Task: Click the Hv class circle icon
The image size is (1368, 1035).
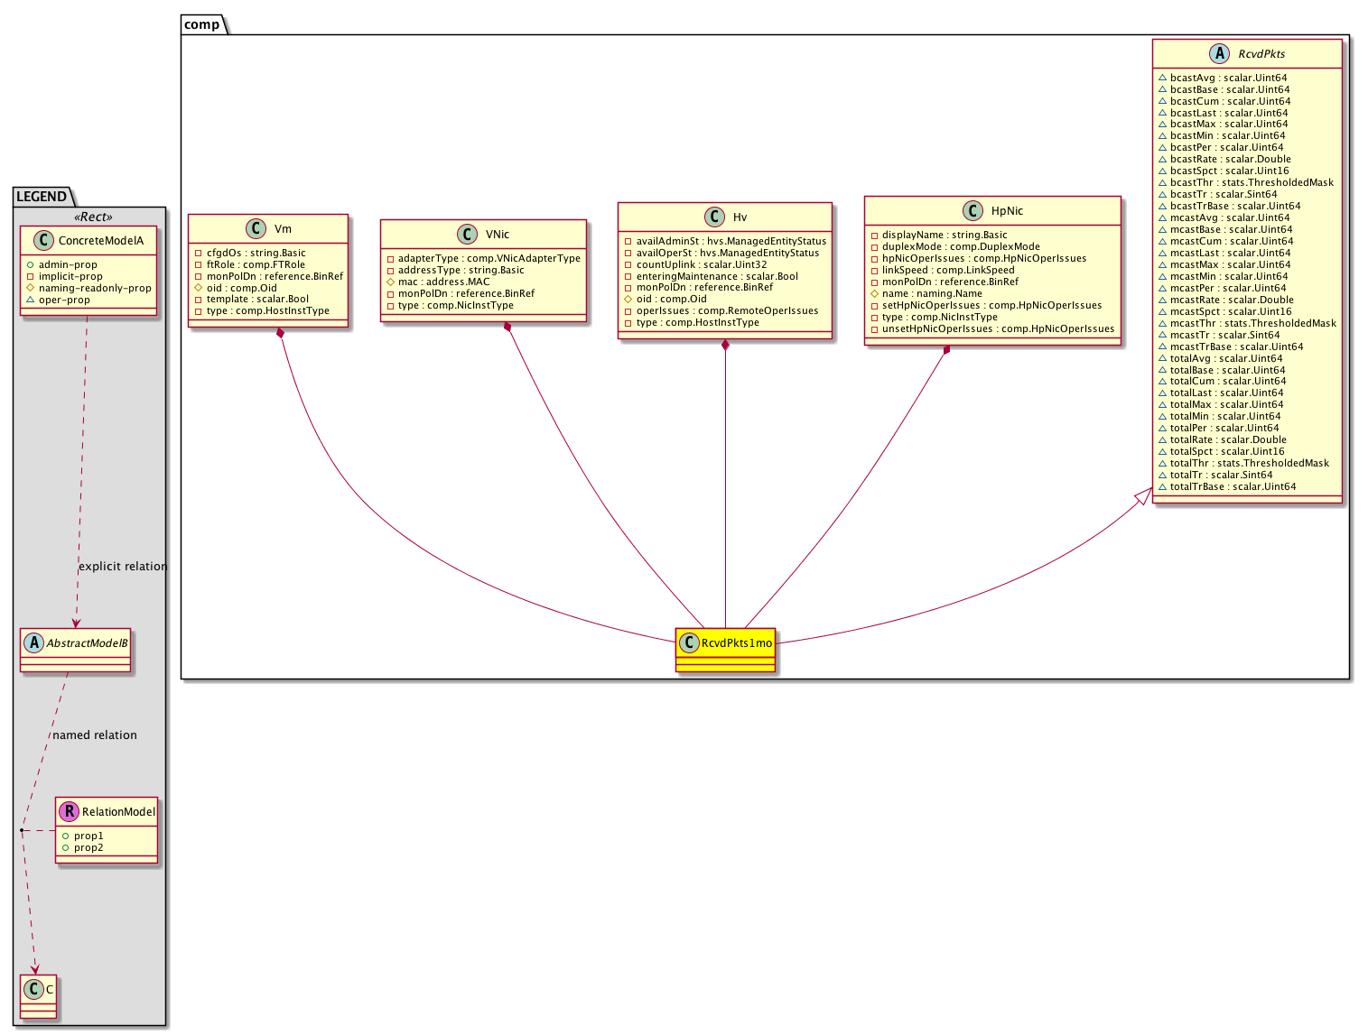Action: click(714, 217)
